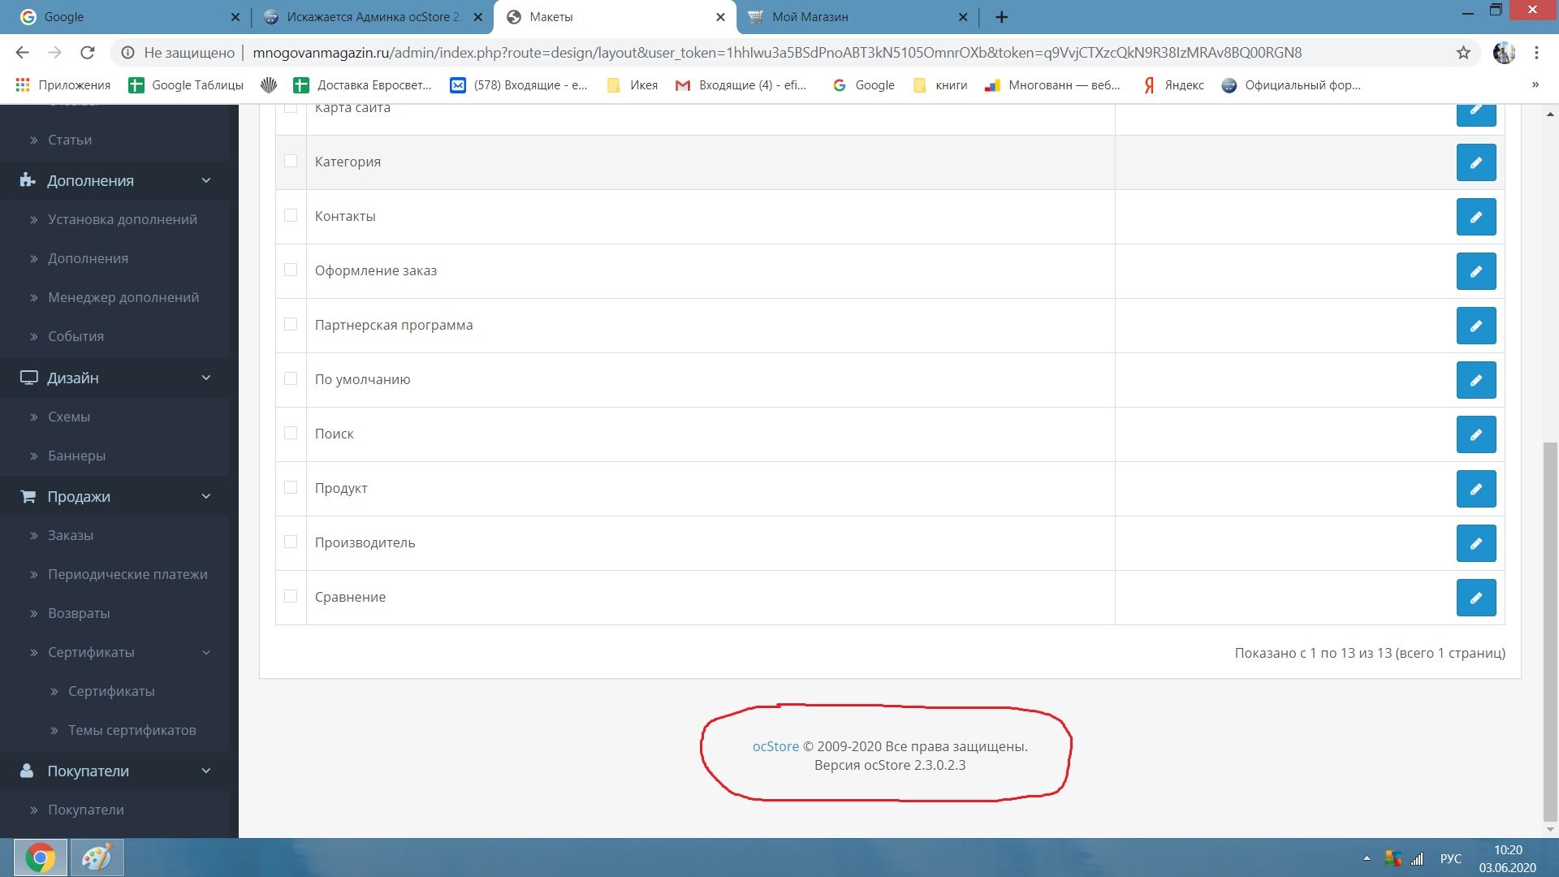
Task: Click the address bar URL
Action: click(777, 53)
